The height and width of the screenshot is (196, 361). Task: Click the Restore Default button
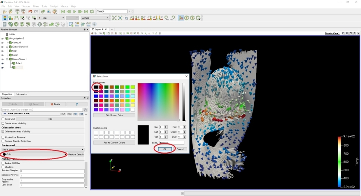76,154
